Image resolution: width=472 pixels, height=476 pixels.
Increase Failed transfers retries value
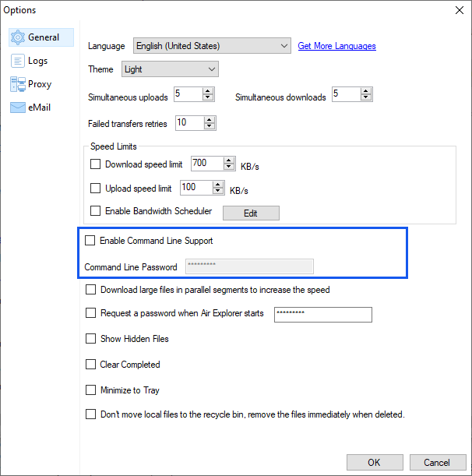pyautogui.click(x=210, y=120)
